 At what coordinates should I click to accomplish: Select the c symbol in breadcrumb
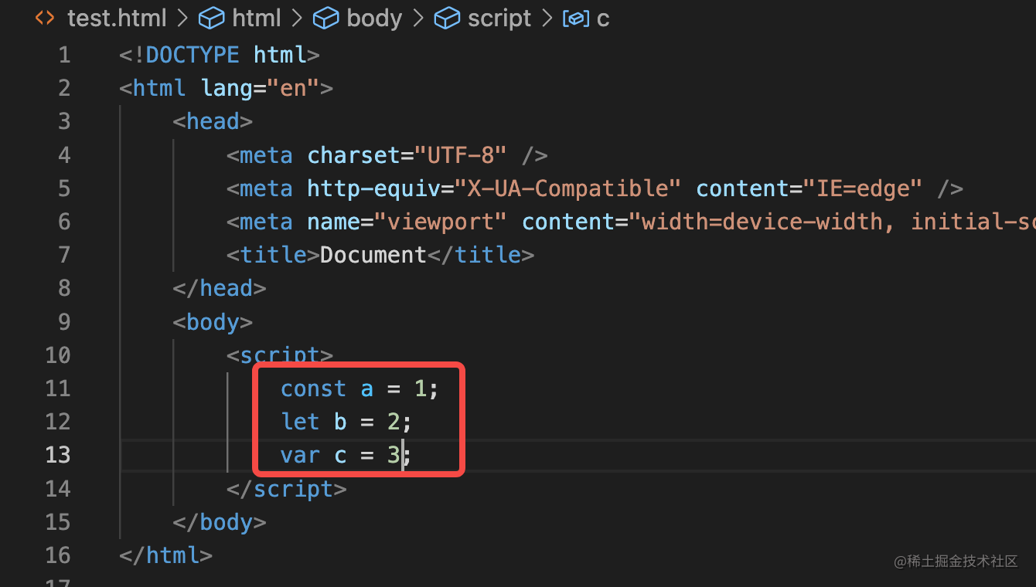(x=603, y=19)
